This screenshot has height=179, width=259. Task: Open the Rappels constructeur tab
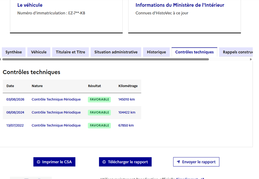[236, 52]
